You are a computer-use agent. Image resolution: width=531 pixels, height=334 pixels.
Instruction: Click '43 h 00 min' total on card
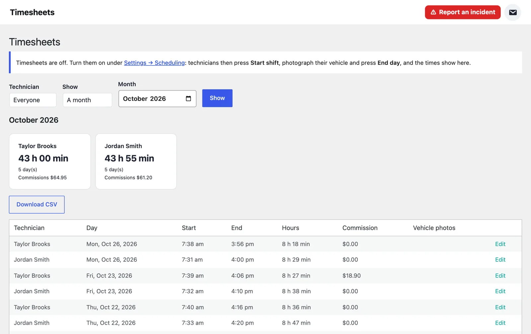pyautogui.click(x=43, y=158)
